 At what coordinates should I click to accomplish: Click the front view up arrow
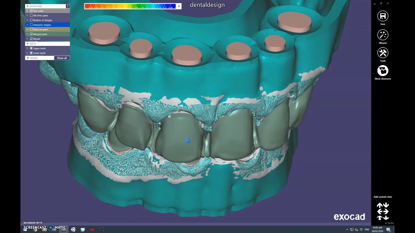[380, 205]
